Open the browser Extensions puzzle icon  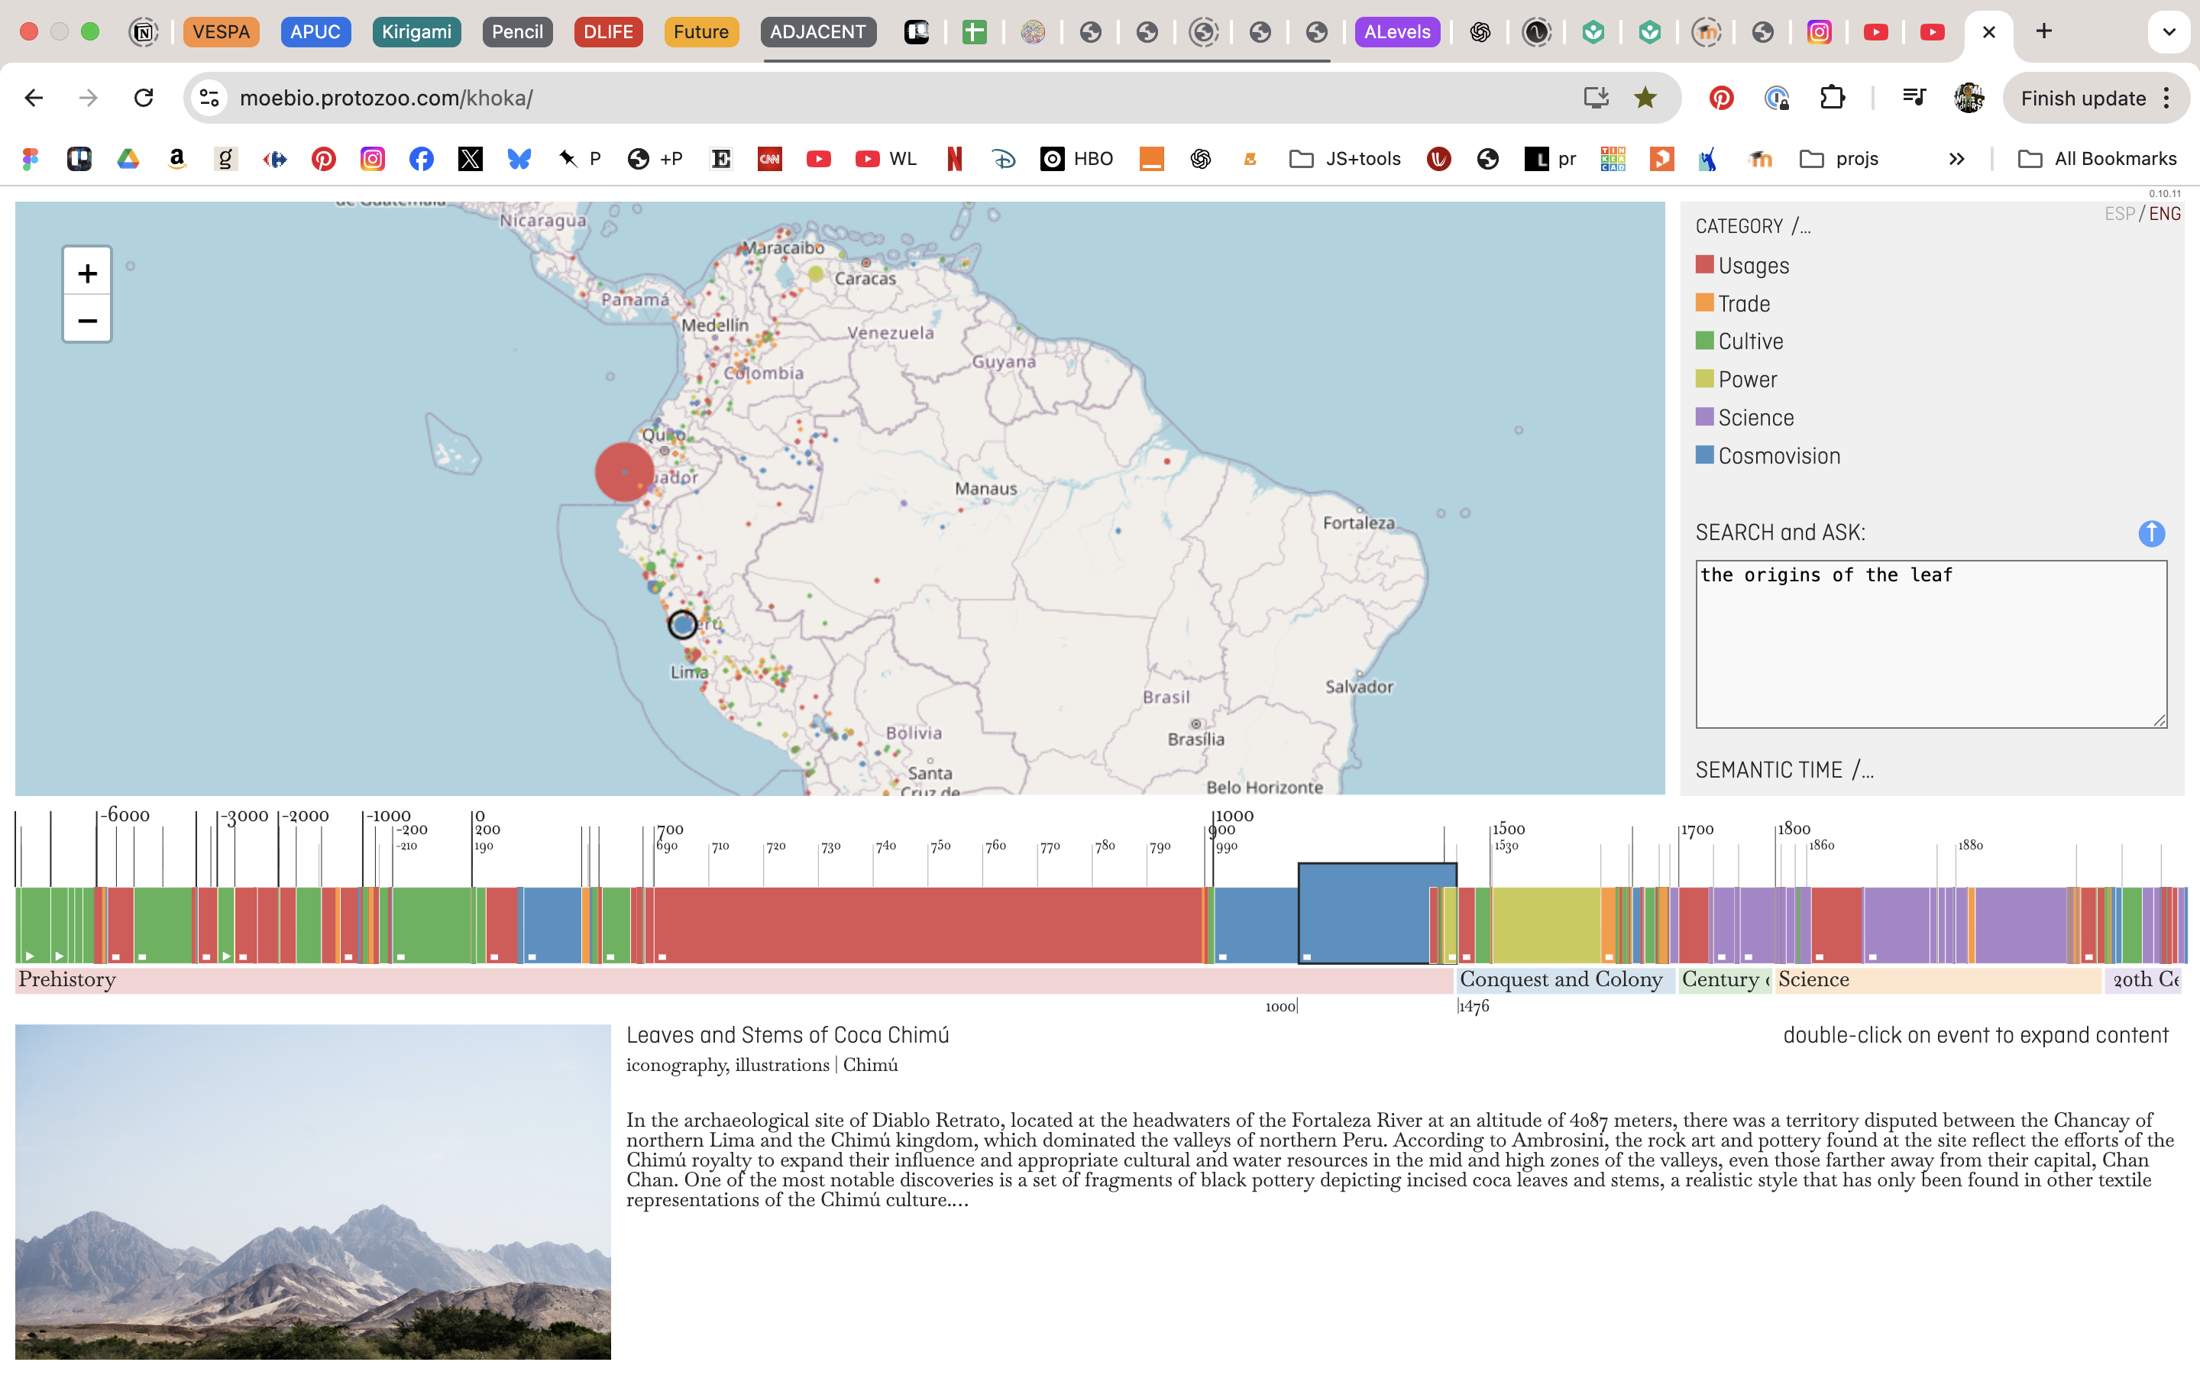[x=1832, y=99]
